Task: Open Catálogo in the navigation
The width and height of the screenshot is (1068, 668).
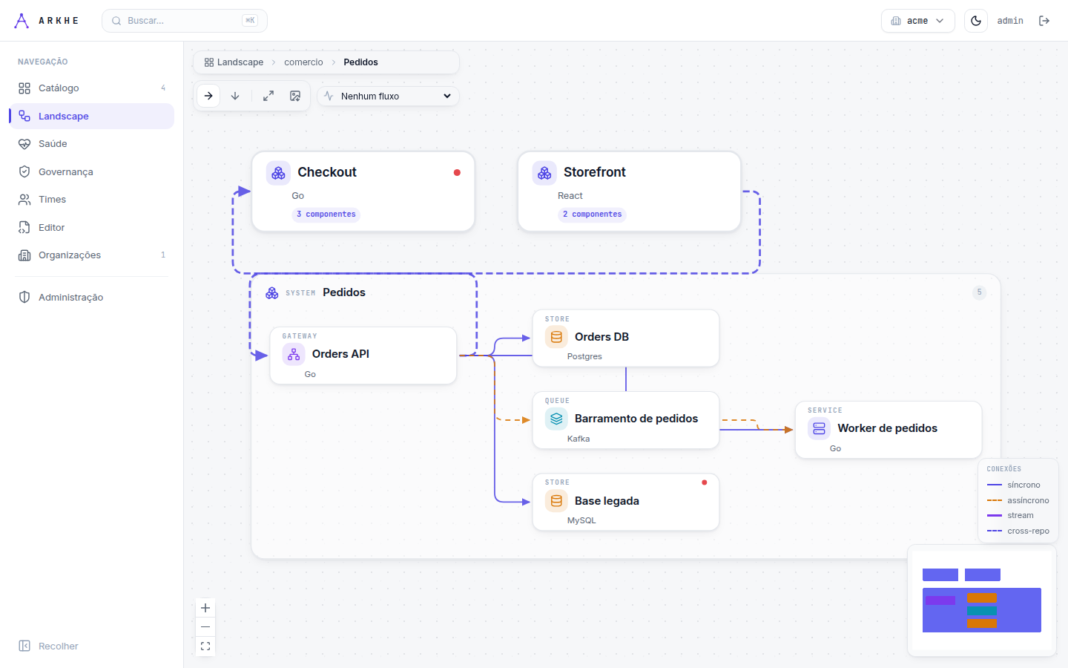Action: coord(92,88)
